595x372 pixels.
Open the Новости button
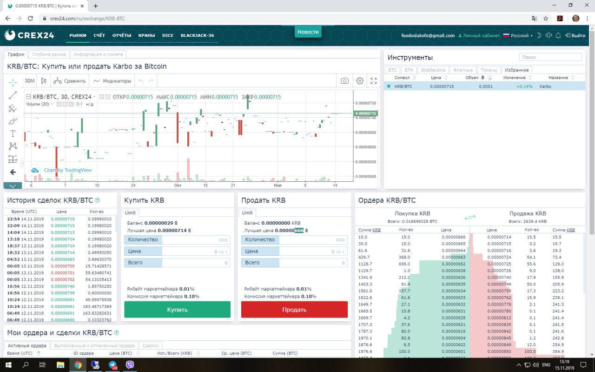click(x=308, y=32)
